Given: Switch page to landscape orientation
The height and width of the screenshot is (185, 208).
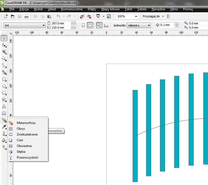Looking at the screenshot, I should (90, 25).
